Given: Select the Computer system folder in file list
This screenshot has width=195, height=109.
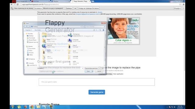Looking at the screenshot, I should (74, 41).
